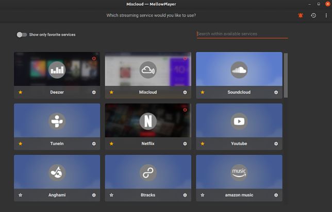Click the Netflix name label

[148, 144]
